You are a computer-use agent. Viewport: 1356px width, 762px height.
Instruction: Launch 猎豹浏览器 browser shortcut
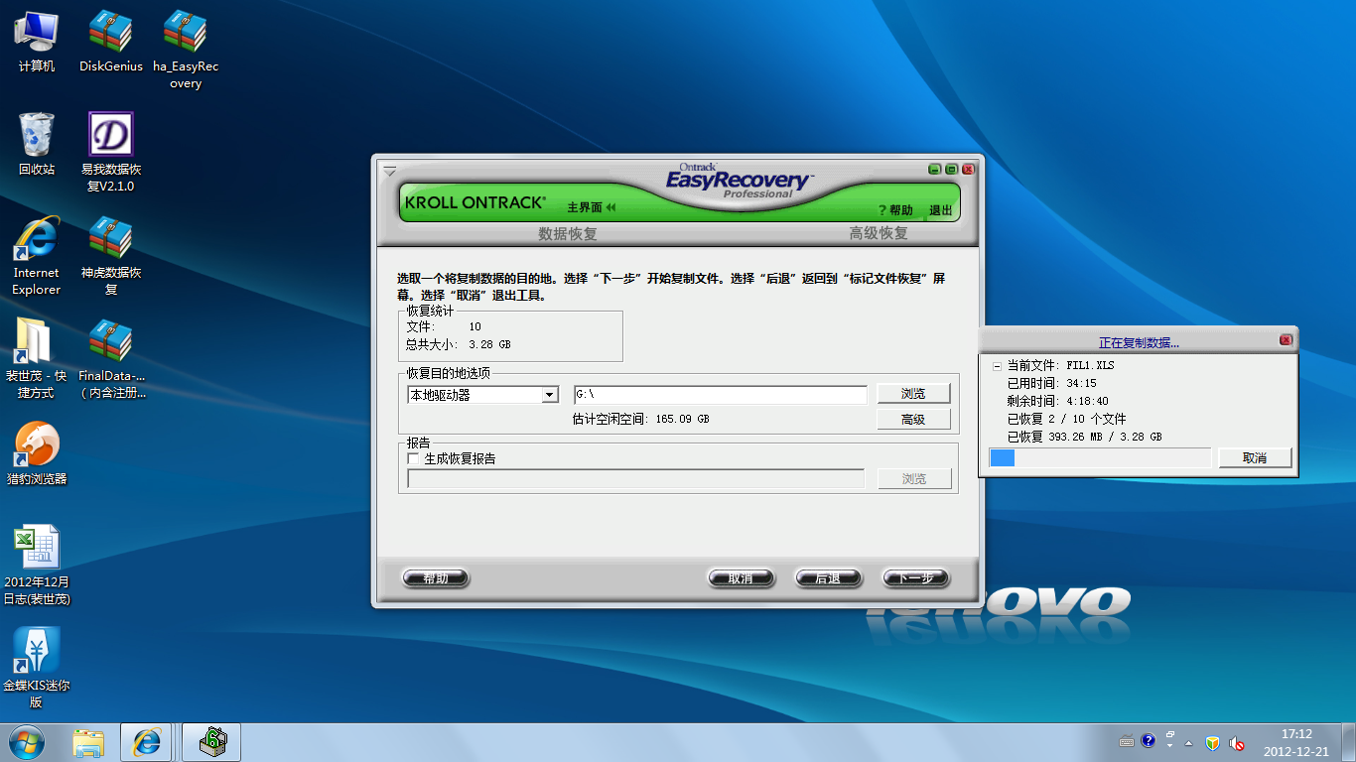pos(37,453)
